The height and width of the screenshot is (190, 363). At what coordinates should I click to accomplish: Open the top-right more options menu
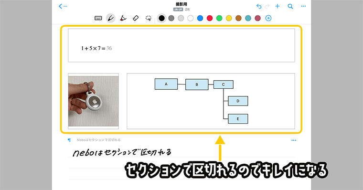(x=303, y=6)
